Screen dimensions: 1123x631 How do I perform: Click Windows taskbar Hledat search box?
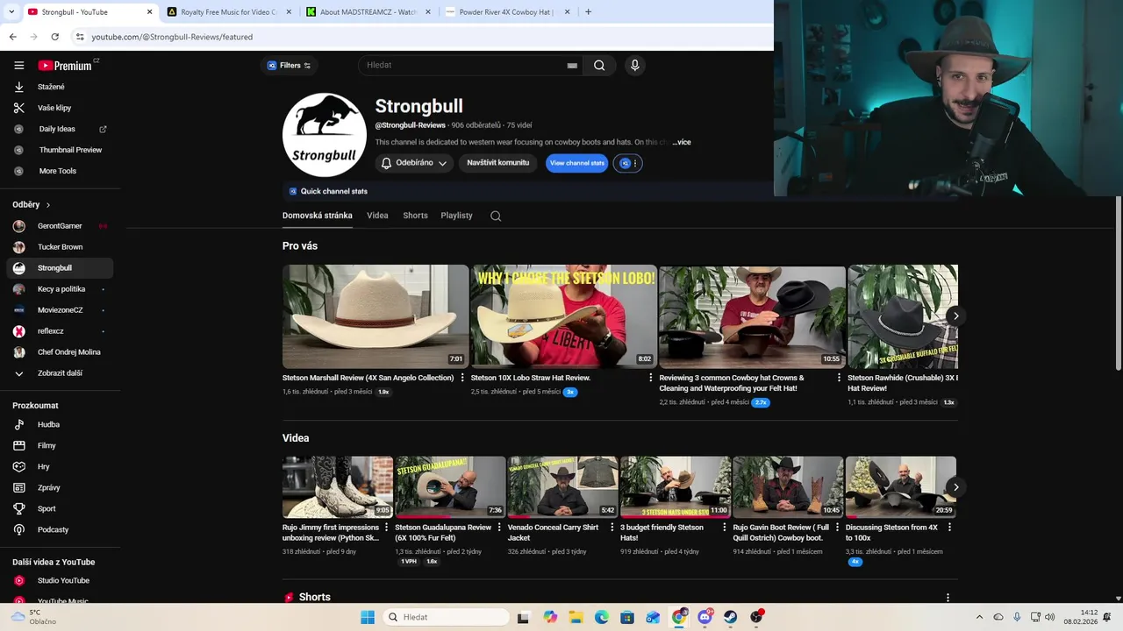(447, 617)
